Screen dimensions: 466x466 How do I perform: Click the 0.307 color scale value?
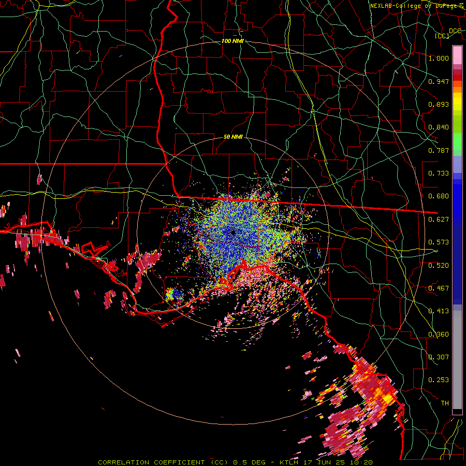(x=439, y=357)
